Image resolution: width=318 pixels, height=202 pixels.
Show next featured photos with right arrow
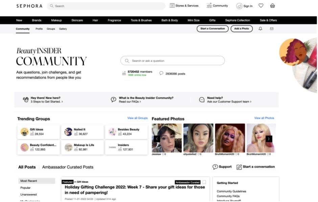tap(269, 138)
